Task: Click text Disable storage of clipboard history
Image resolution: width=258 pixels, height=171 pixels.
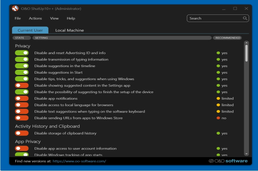Action: pyautogui.click(x=65, y=133)
